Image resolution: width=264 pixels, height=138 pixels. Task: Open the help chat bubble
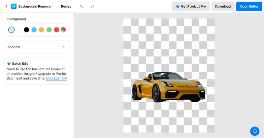tap(254, 131)
